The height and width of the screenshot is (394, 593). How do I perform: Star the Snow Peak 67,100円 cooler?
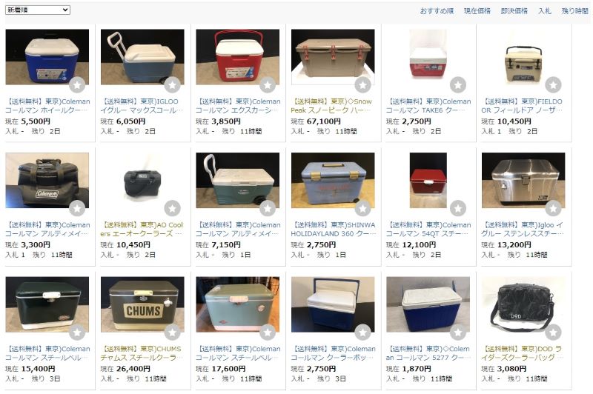pos(362,84)
